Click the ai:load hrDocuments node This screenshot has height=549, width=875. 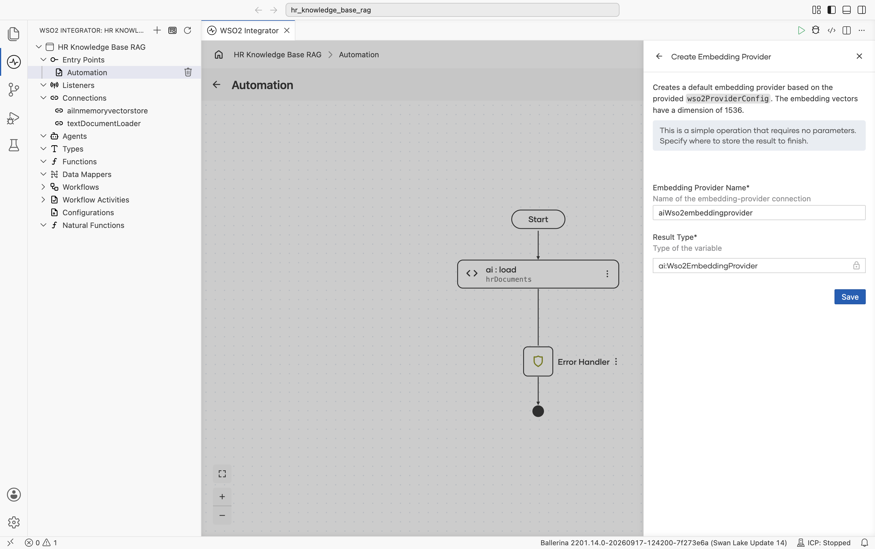tap(538, 274)
